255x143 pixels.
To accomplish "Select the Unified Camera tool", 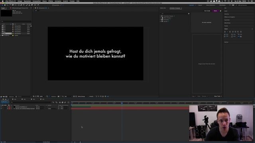I will (13, 5).
